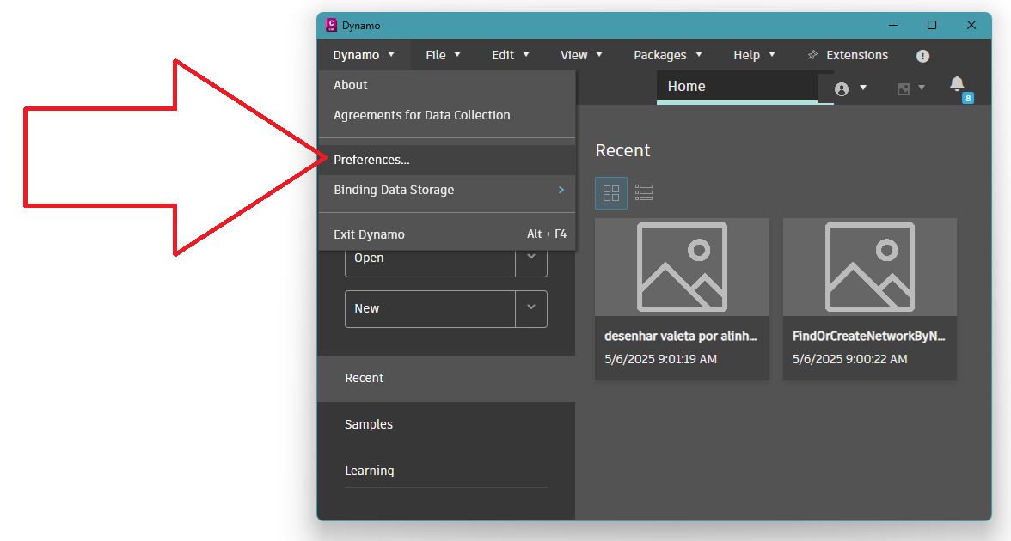Open the FindOrCreateNetworkByN... thumbnail
The width and height of the screenshot is (1011, 541).
click(870, 267)
